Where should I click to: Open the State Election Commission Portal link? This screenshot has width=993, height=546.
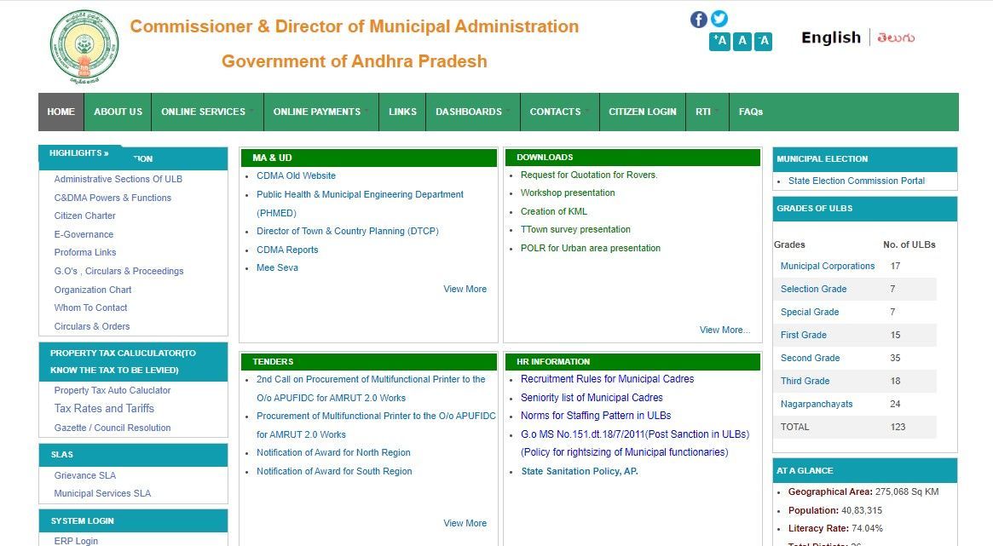[856, 181]
